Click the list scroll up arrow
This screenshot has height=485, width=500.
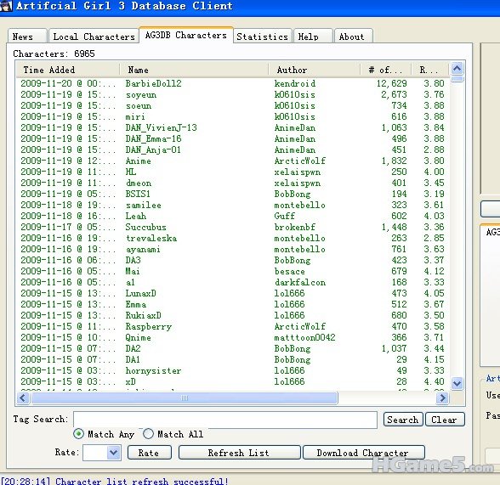pyautogui.click(x=457, y=68)
